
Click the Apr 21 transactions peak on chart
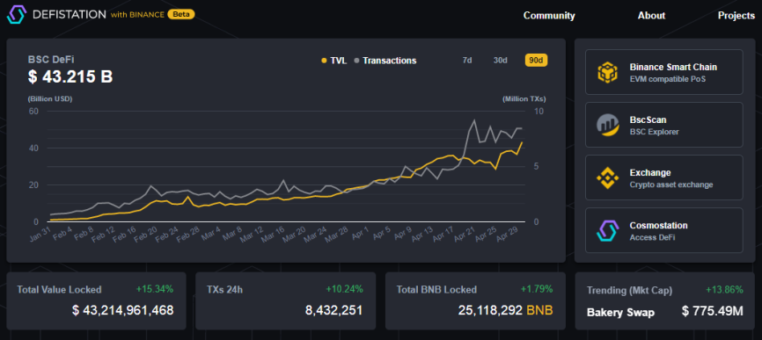(x=473, y=119)
